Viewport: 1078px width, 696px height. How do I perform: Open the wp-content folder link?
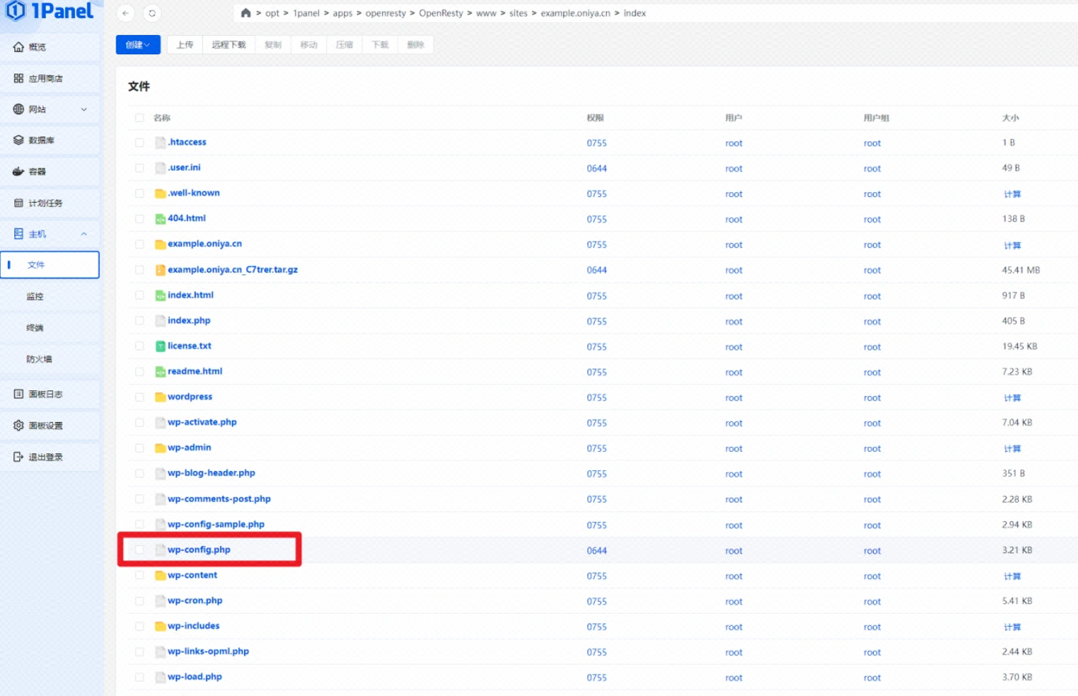click(x=192, y=575)
